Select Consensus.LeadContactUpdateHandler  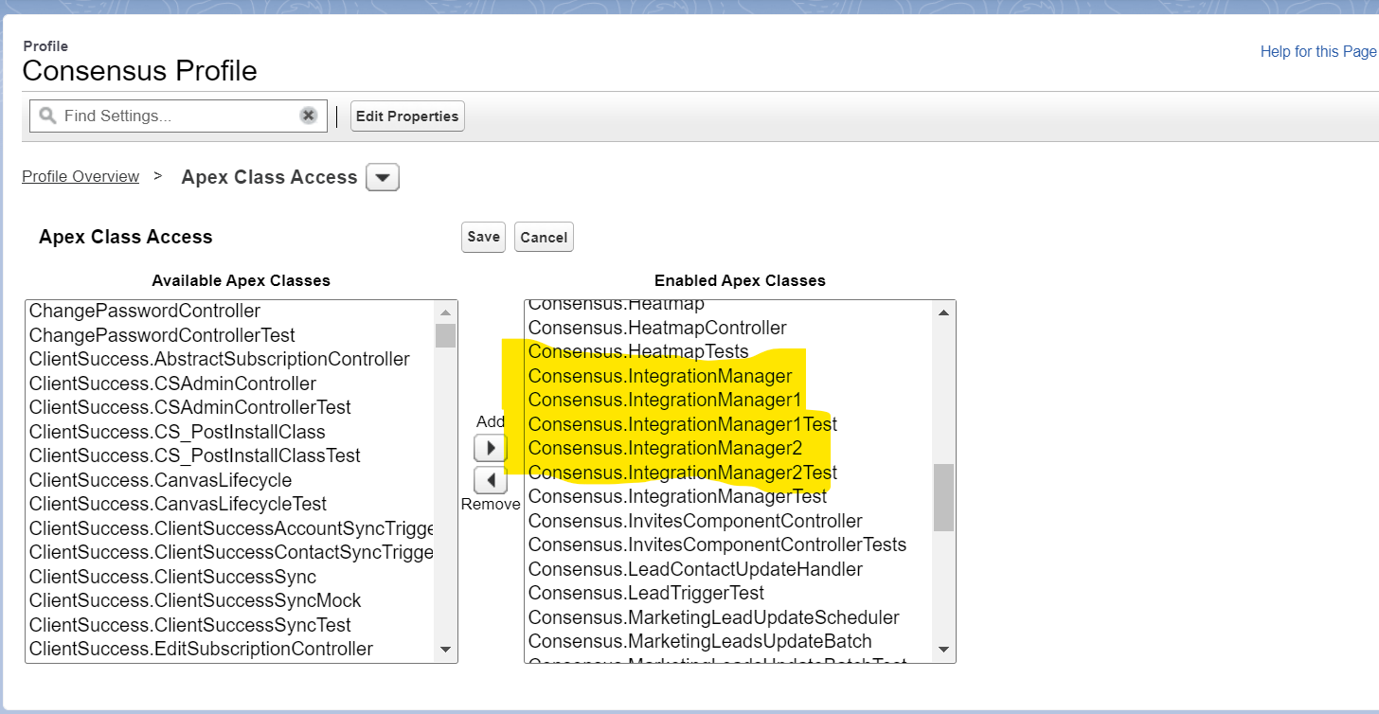[x=728, y=569]
